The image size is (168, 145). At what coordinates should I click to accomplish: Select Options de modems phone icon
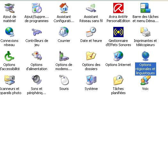[64, 56]
